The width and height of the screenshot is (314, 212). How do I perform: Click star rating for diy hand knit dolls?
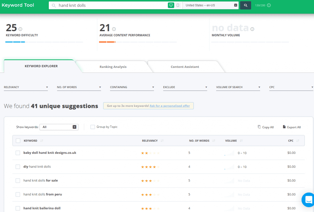pos(150,167)
